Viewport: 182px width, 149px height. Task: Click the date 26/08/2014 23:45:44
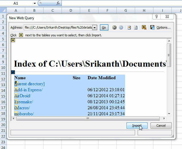tap(106, 108)
